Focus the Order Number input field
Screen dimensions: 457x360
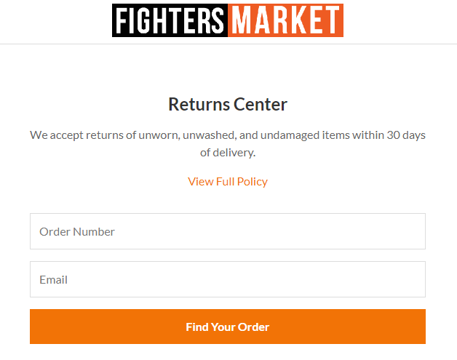click(x=228, y=231)
